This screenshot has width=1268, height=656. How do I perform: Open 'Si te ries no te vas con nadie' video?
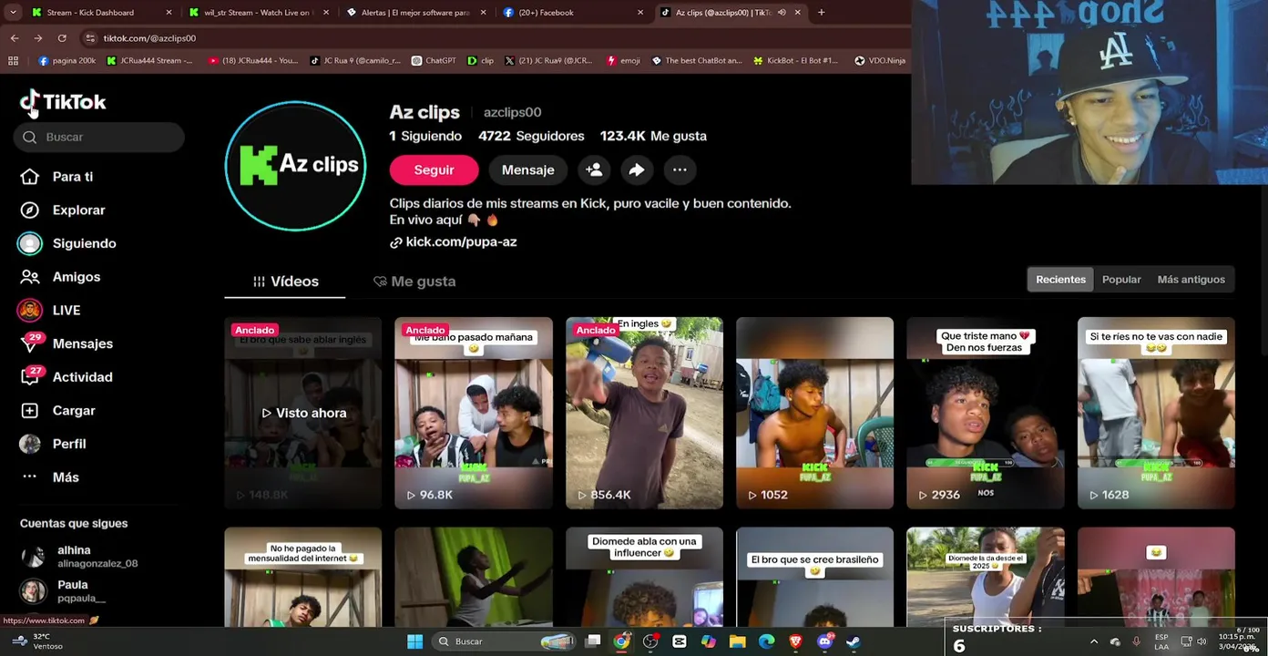pos(1156,413)
